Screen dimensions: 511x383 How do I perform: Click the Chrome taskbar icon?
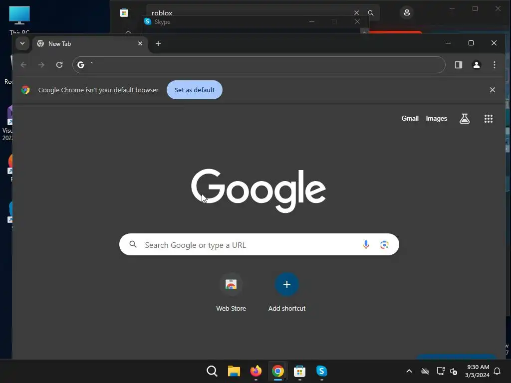tap(277, 371)
